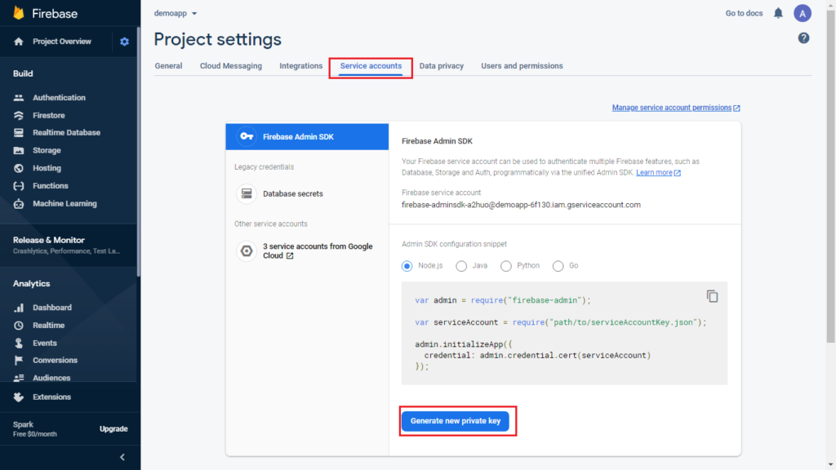Click the page vertical scrollbar
The height and width of the screenshot is (470, 836).
pyautogui.click(x=830, y=176)
